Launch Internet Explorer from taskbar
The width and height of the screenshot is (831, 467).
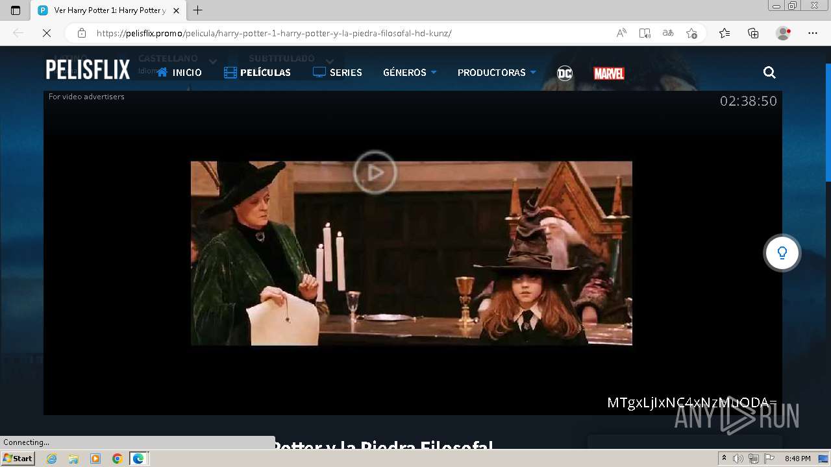(x=52, y=459)
